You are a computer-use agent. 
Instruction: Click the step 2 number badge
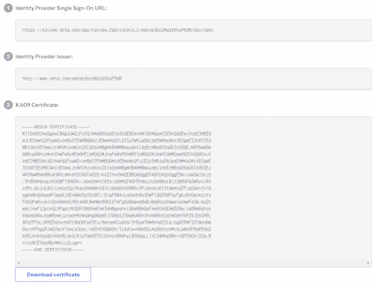click(x=8, y=57)
